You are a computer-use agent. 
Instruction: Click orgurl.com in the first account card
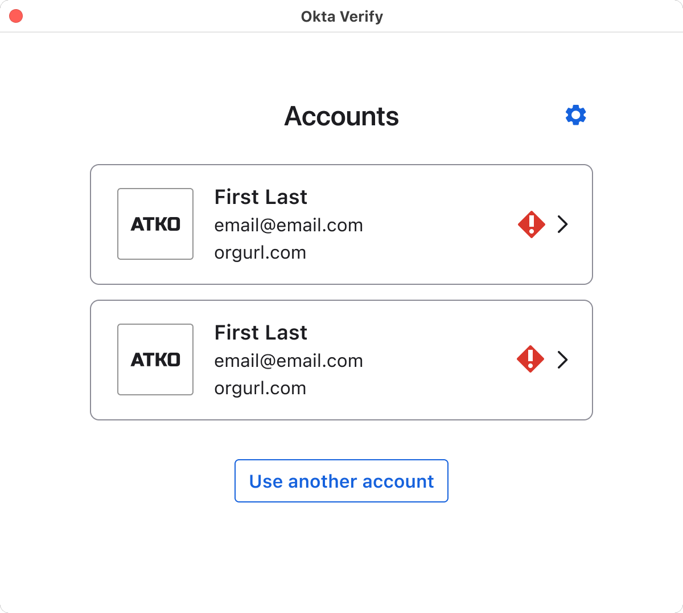260,253
